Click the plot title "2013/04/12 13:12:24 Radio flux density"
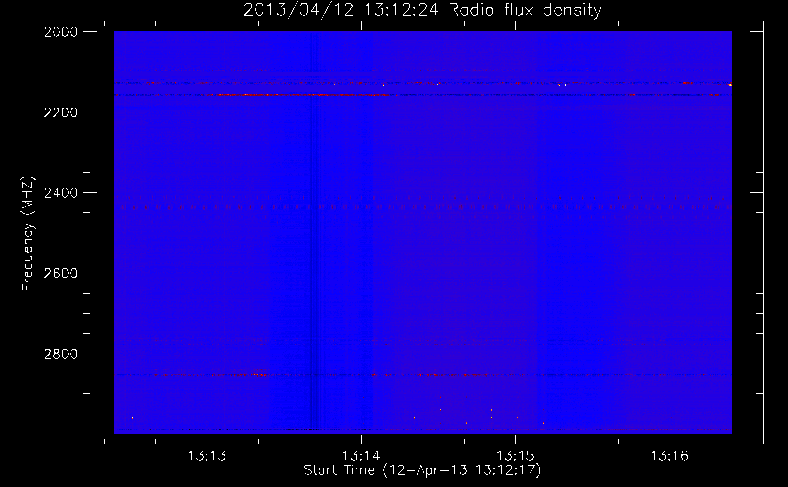 tap(422, 10)
